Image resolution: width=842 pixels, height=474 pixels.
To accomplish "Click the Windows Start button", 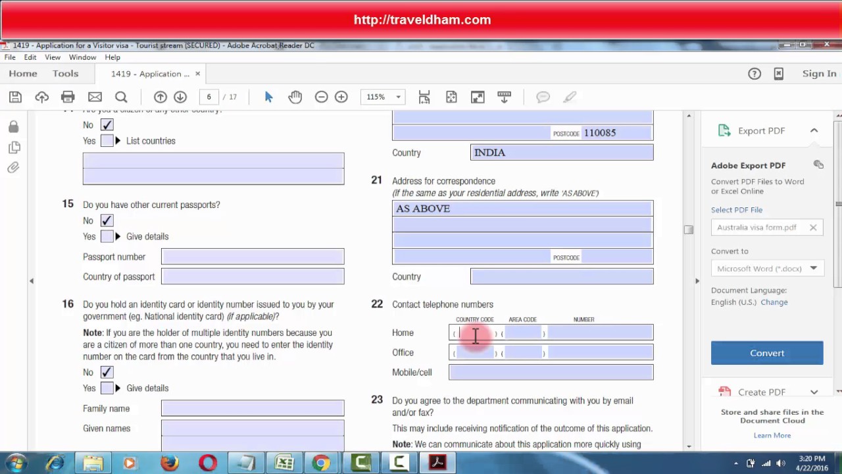I will coord(15,463).
